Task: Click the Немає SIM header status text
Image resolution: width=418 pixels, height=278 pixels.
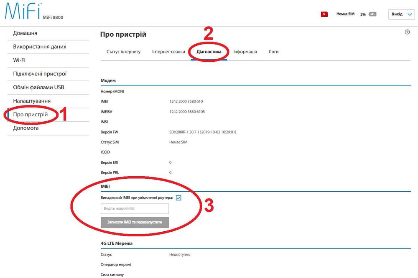Action: tap(345, 14)
